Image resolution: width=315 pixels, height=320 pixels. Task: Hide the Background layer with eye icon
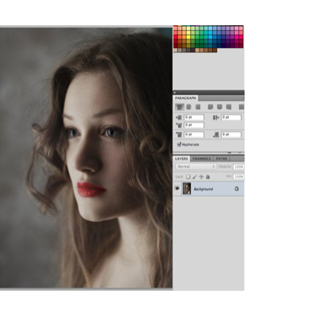coord(177,189)
